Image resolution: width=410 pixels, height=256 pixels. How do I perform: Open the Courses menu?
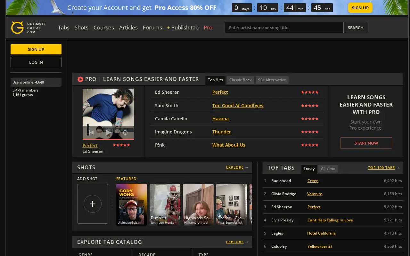coord(104,28)
